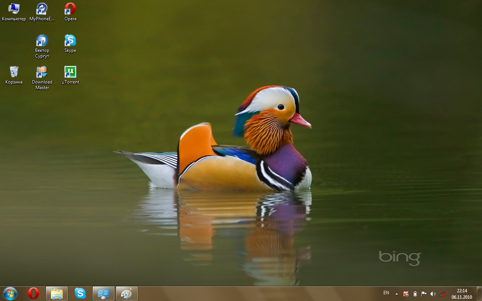Select the Вектор Сургут desktop shortcut

[42, 46]
